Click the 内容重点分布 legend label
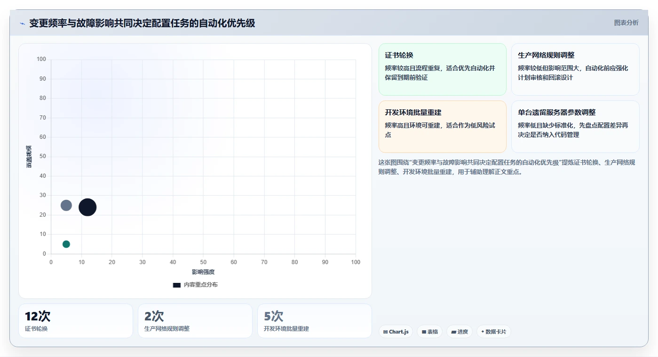 (x=200, y=285)
